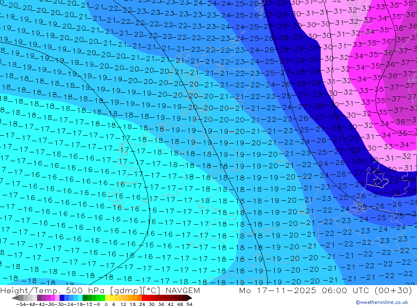This screenshot has width=417, height=306.
Task: Click the [°C] unit label
Action: tap(151, 290)
